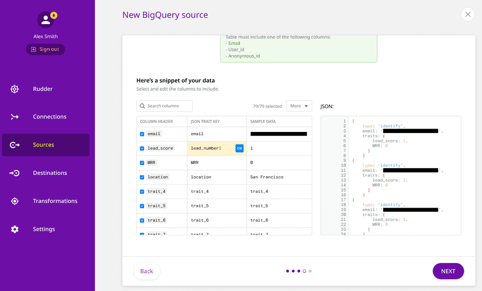Open the Destinations menu item
Viewport: 482px width, 291px height.
(x=50, y=173)
